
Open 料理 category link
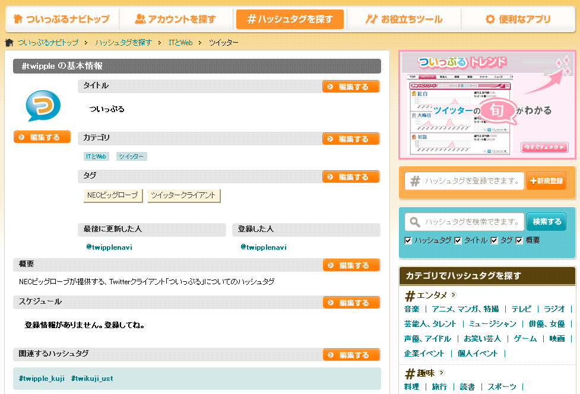tap(411, 387)
